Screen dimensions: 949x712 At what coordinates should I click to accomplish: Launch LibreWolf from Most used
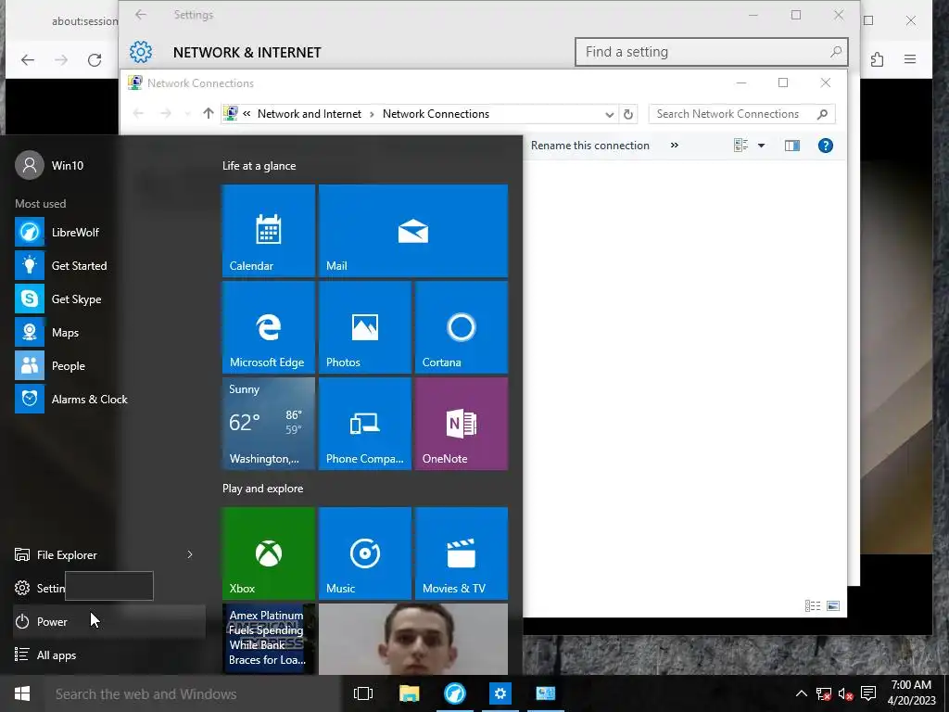point(109,232)
